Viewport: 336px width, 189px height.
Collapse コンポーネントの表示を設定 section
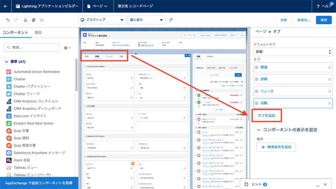[x=259, y=130]
